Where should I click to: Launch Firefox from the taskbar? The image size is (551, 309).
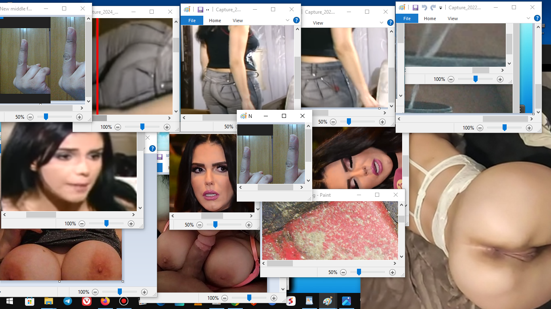(105, 301)
